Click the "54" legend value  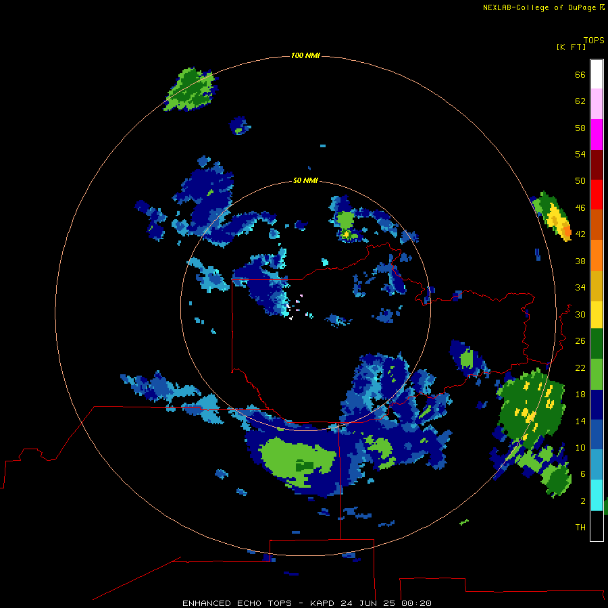coord(580,154)
